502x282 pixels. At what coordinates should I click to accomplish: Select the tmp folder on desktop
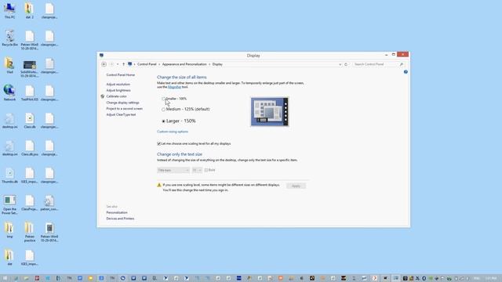point(9,230)
